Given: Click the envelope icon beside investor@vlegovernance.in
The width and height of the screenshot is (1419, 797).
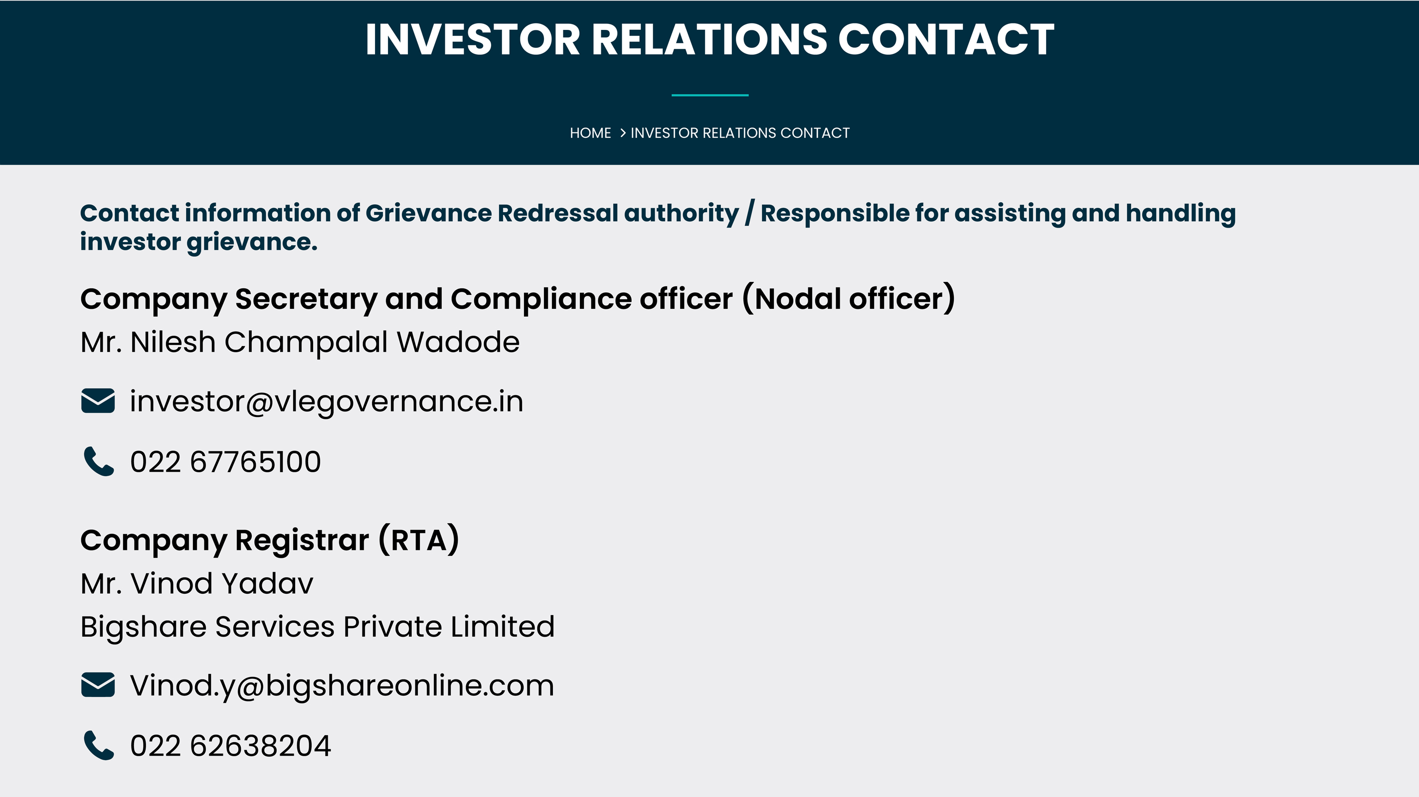Looking at the screenshot, I should coord(98,400).
